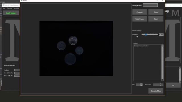Image resolution: width=182 pixels, height=102 pixels.
Task: Click the Coast Side Pa field
Action: tap(17, 73)
